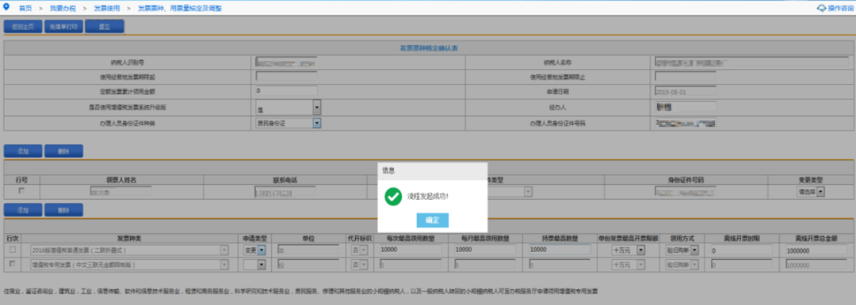
Task: Open 办理人员身份证件种类 dropdown (居民身份证)
Action: point(288,123)
